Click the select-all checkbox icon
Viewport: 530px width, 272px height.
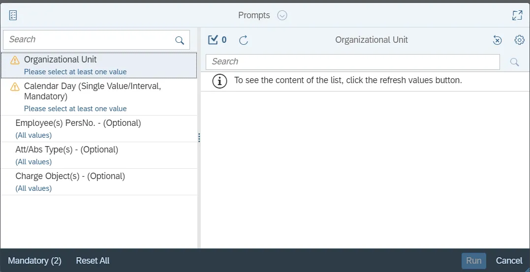point(213,40)
